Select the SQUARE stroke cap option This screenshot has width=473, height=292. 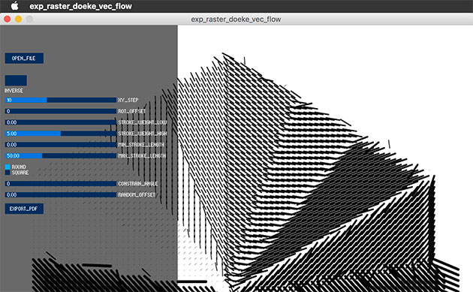coord(8,173)
